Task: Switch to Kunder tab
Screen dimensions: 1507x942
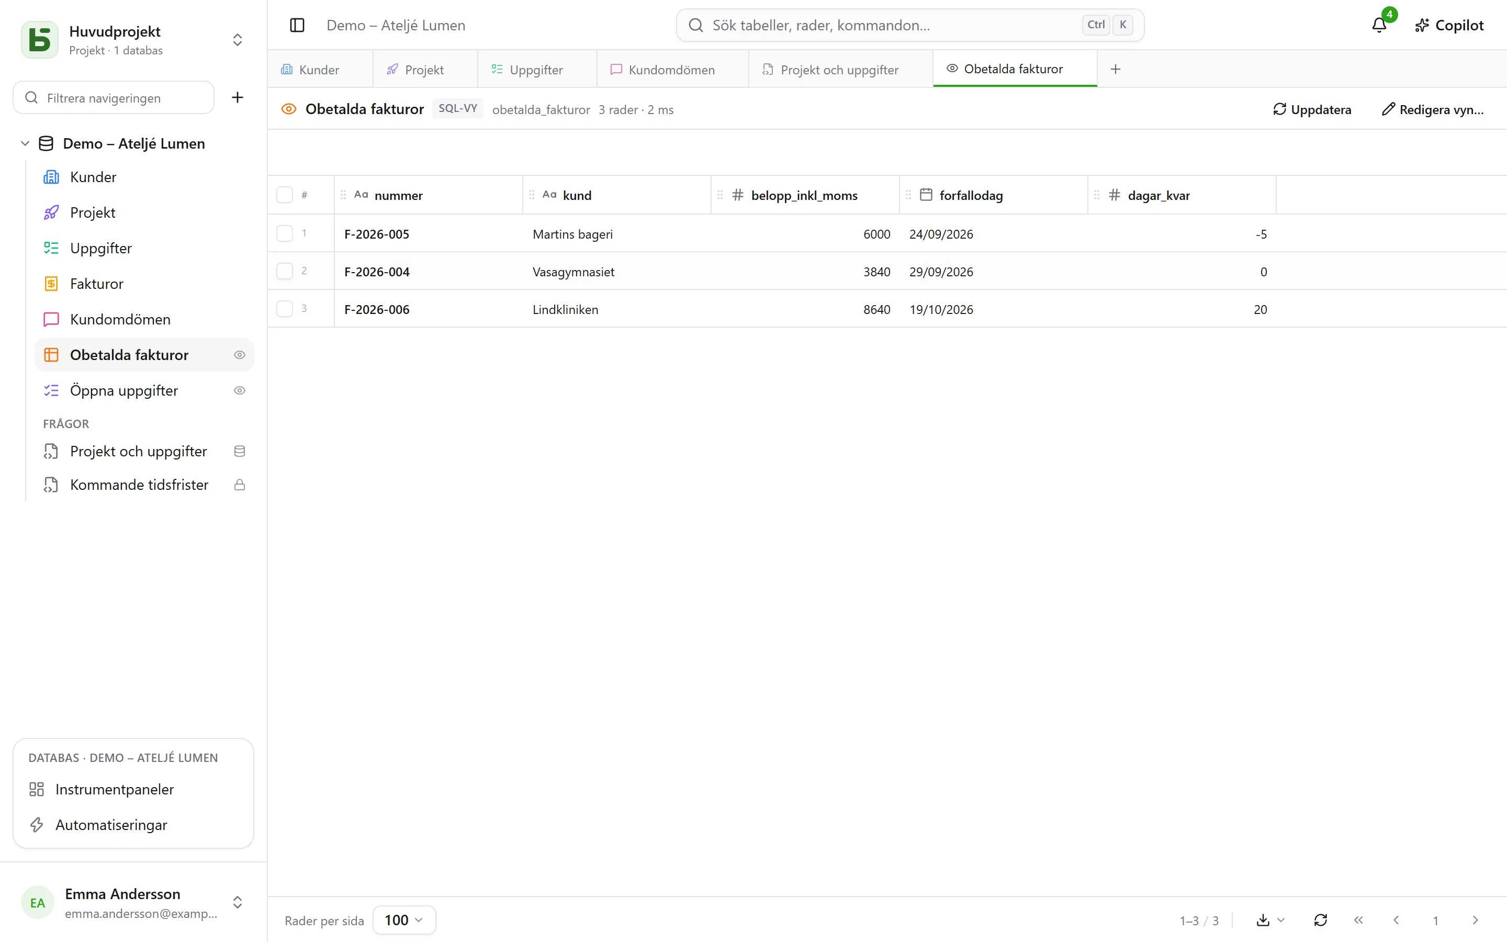Action: click(x=320, y=69)
